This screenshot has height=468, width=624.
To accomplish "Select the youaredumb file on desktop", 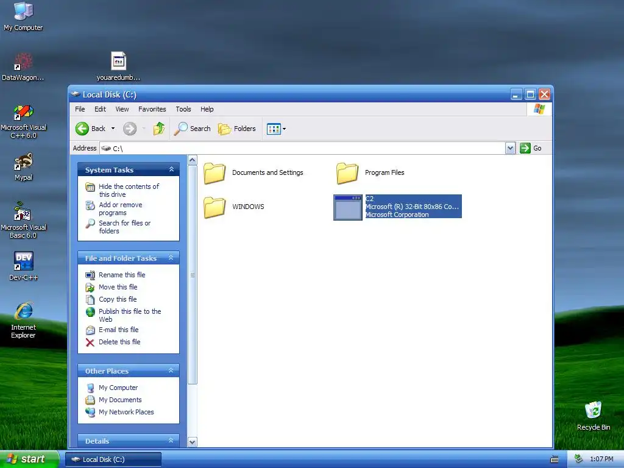I will click(118, 66).
